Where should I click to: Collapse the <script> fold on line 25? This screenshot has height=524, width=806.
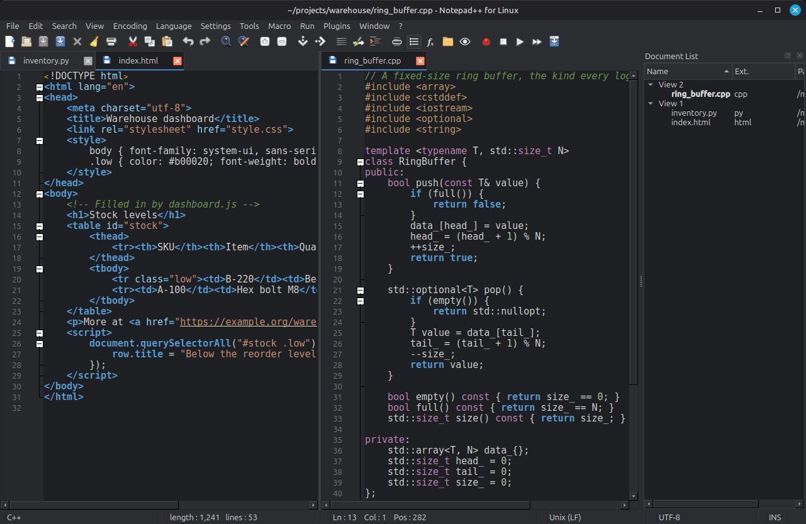[39, 333]
